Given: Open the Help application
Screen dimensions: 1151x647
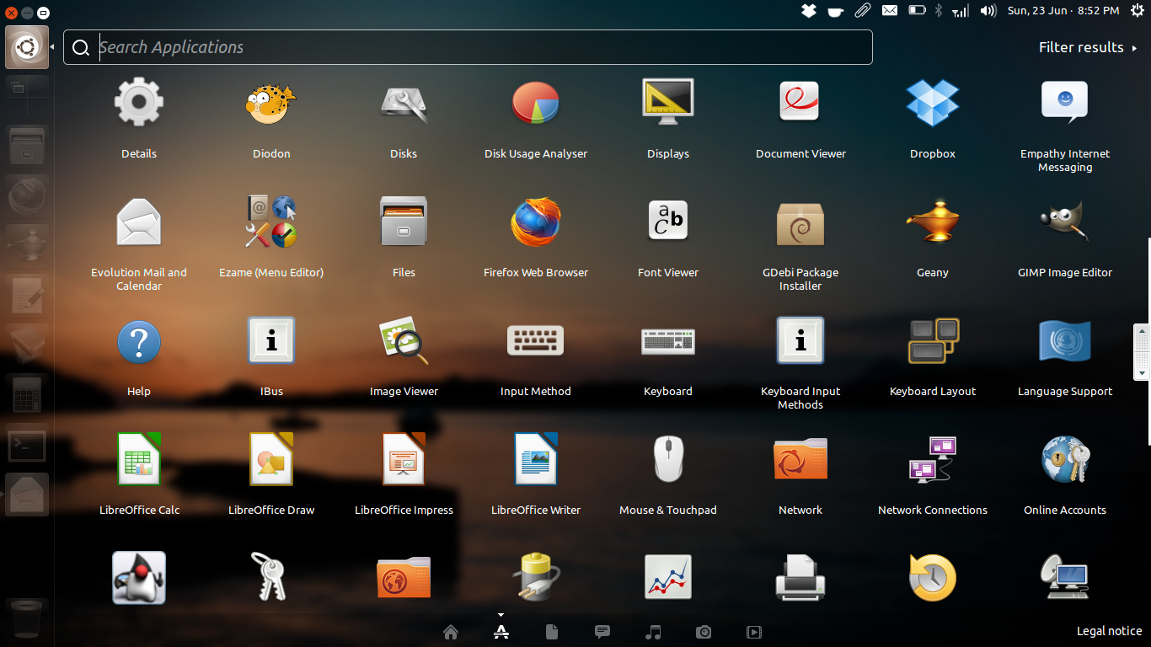Looking at the screenshot, I should click(139, 340).
